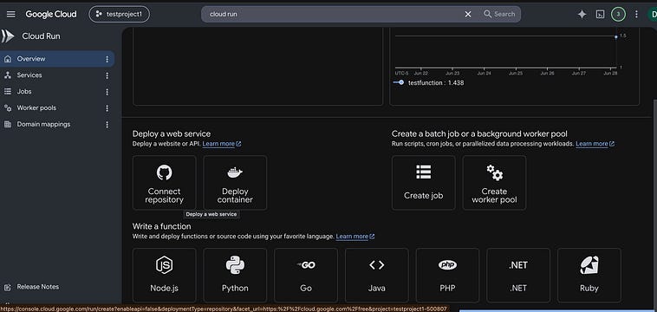Screen dimensions: 657x312
Task: Click the chart data point at Jun 28
Action: tap(616, 37)
